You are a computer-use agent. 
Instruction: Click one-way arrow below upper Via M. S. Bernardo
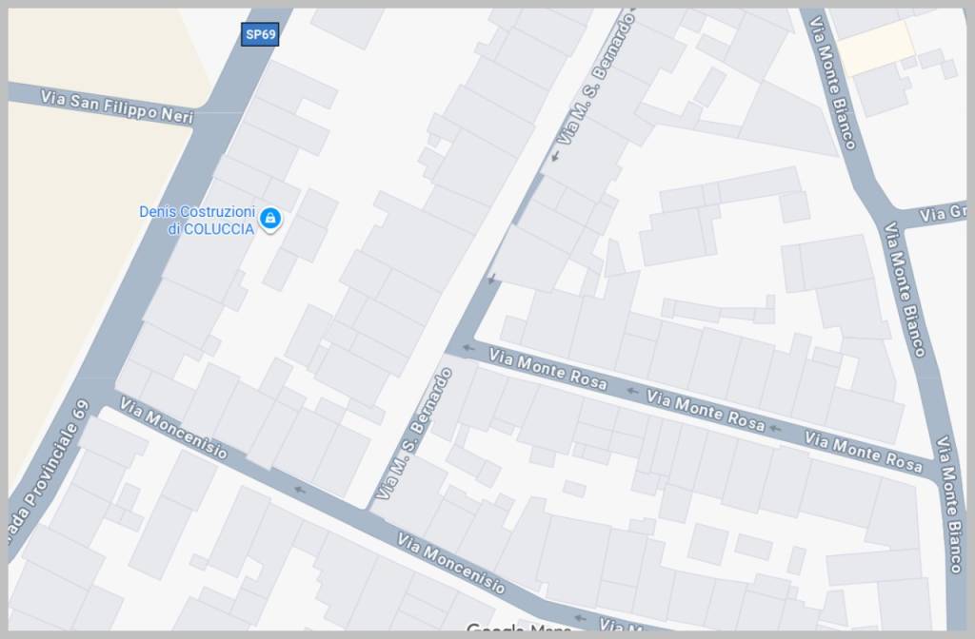[x=555, y=156]
